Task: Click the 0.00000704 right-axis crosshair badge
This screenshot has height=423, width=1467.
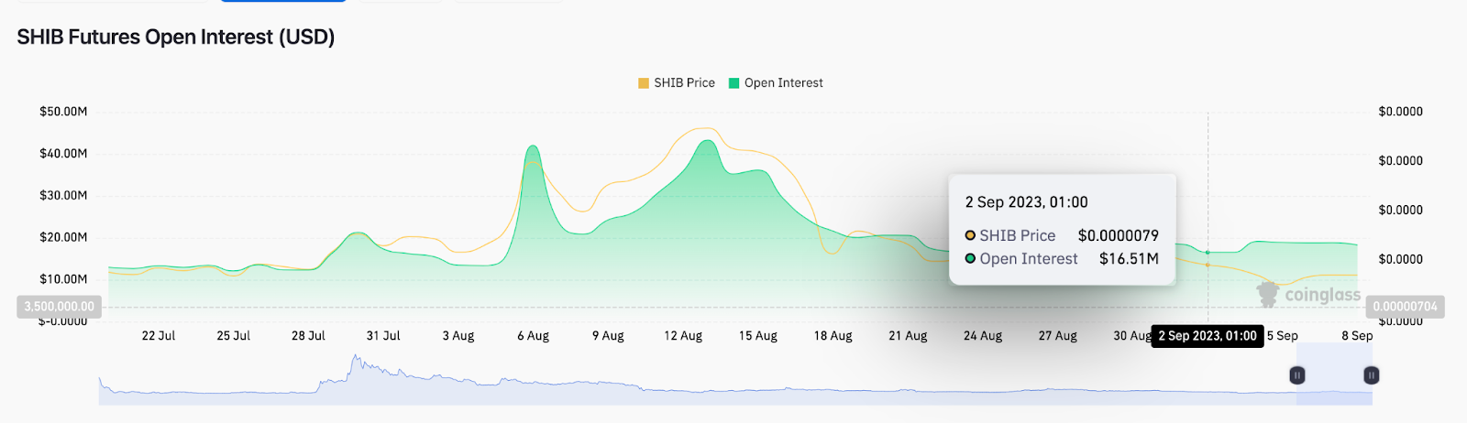Action: [x=1405, y=307]
